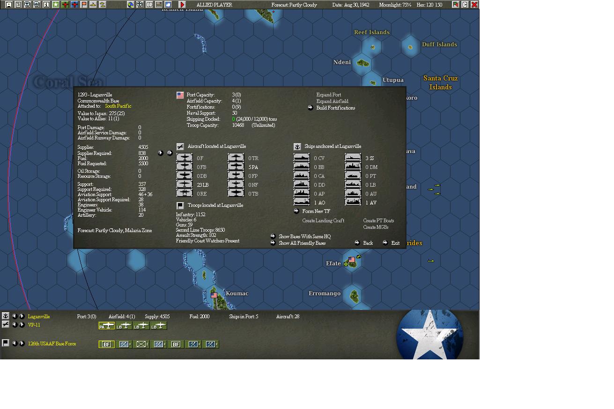This screenshot has height=409, width=614.
Task: Click the red play end-turn arrow
Action: [182, 5]
